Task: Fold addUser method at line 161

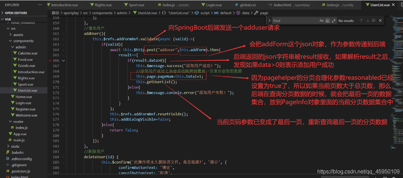Action: click(x=63, y=34)
